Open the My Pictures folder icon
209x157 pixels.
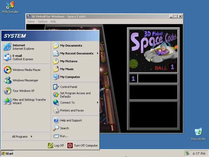tap(56, 61)
